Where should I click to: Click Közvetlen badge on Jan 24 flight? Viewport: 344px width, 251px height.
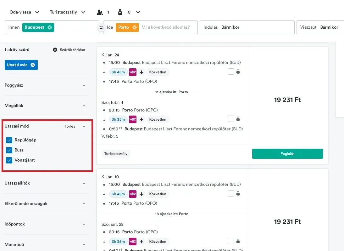[x=158, y=72]
